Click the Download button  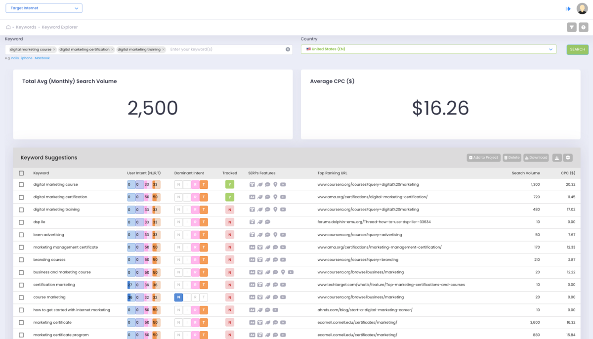pos(536,158)
